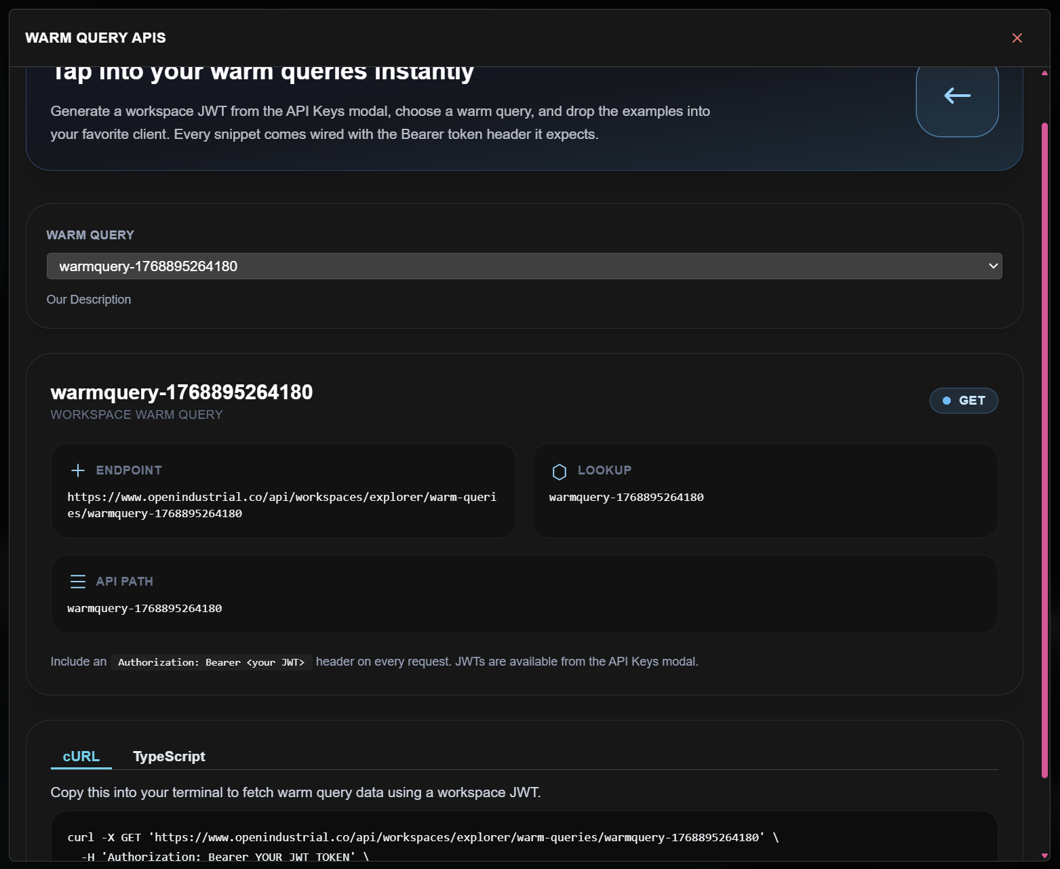Click the endpoint URL text
The width and height of the screenshot is (1060, 869).
(282, 505)
